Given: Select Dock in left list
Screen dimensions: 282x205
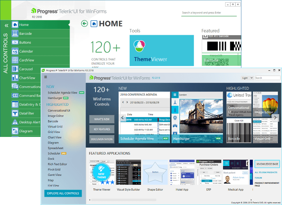Looking at the screenshot, I should [51, 159].
